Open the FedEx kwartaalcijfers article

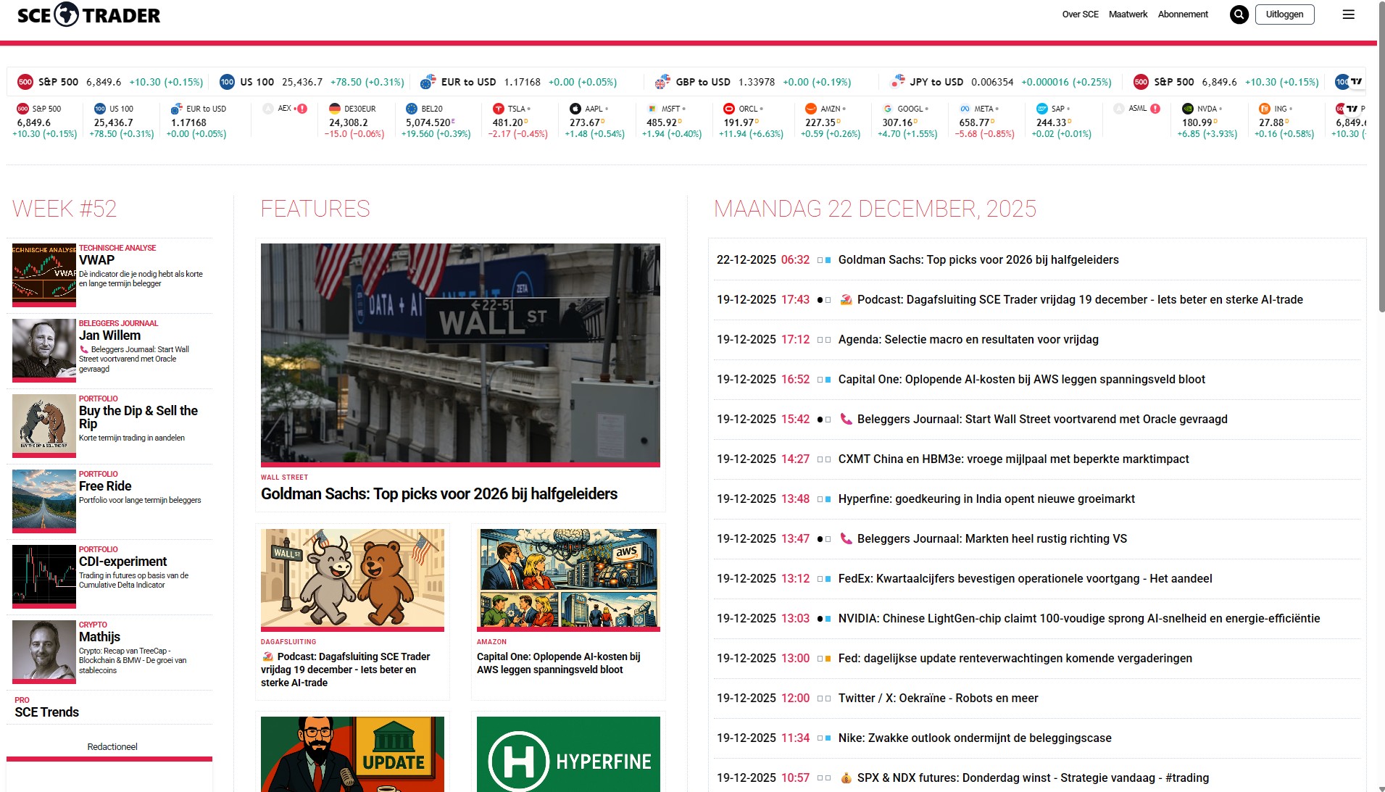(1025, 578)
